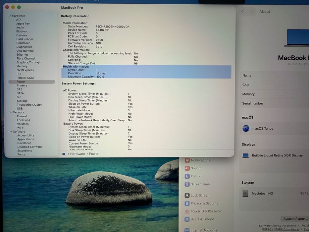Viewport: 309px width, 232px height.
Task: Select Wi-Fi under Network
Action: (21, 128)
